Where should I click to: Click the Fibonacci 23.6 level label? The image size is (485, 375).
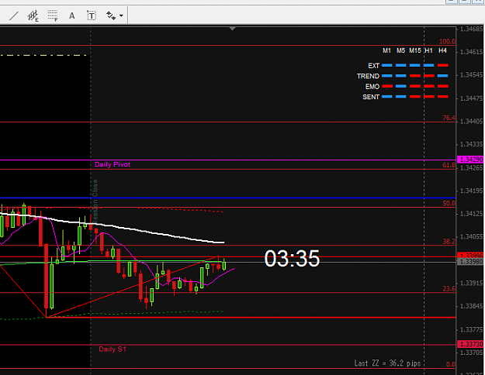449,288
